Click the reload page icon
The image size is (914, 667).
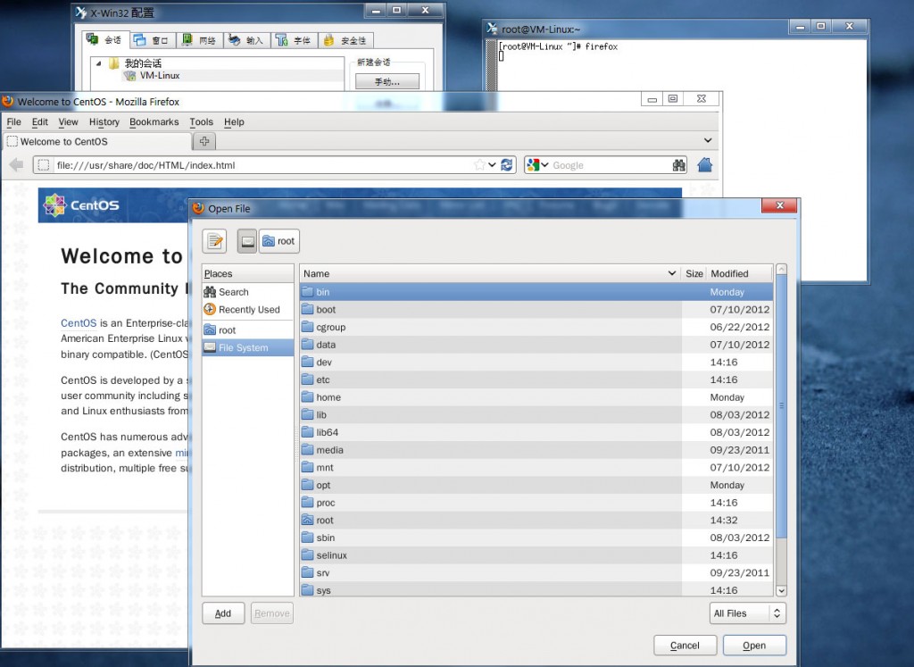click(x=507, y=165)
